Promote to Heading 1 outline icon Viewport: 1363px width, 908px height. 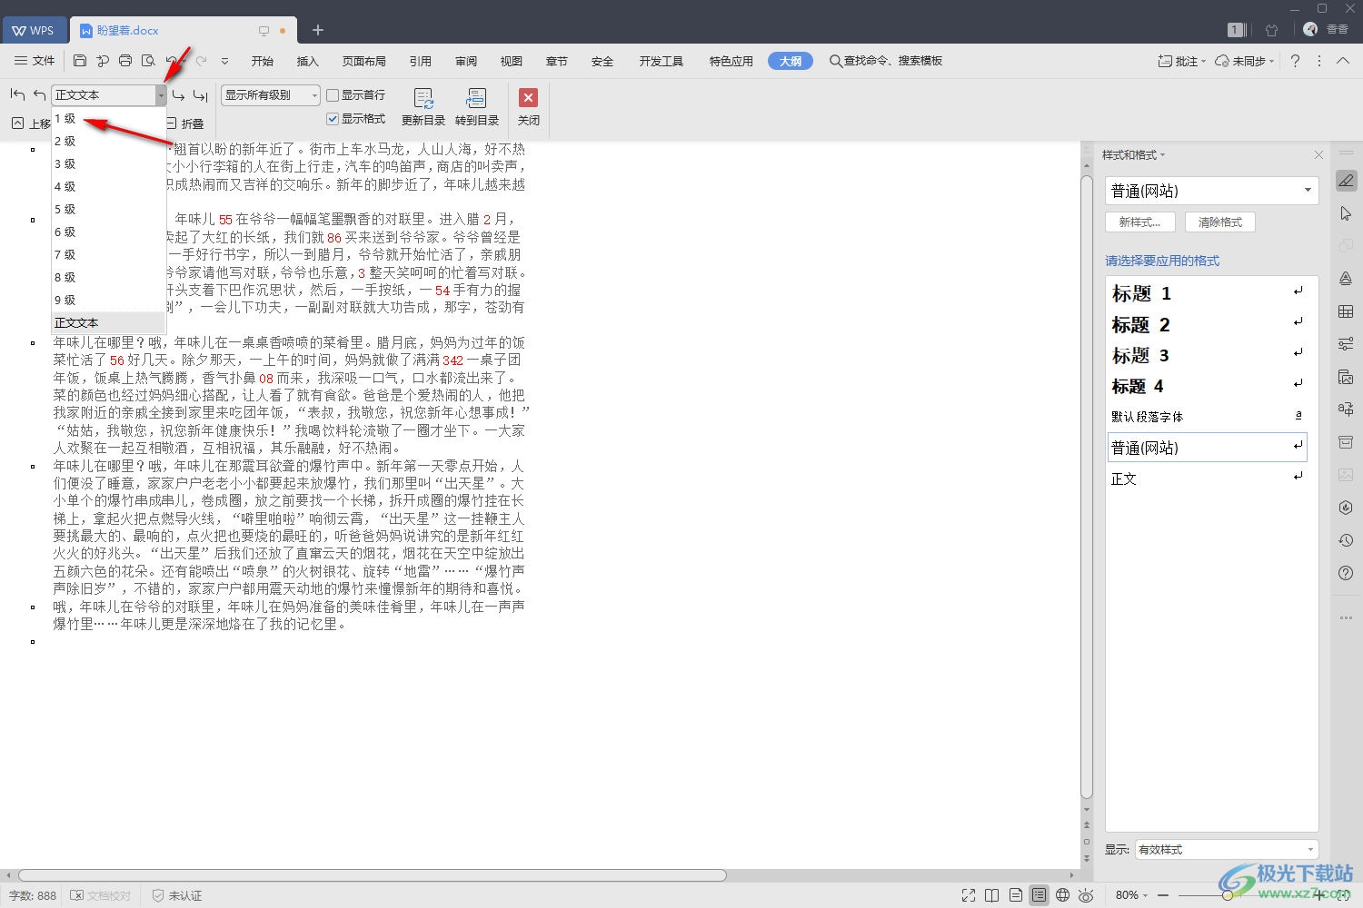[x=17, y=94]
